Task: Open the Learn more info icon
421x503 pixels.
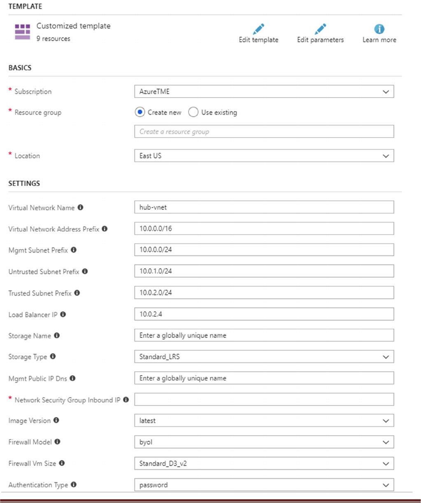Action: 379,29
